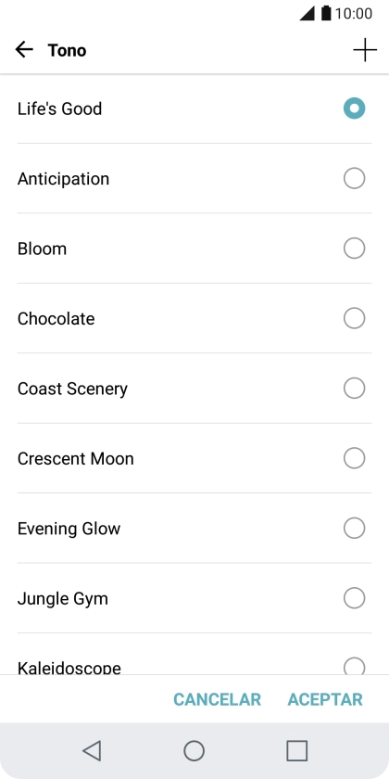Tap the Tono screen title
This screenshot has height=779, width=389.
(67, 50)
